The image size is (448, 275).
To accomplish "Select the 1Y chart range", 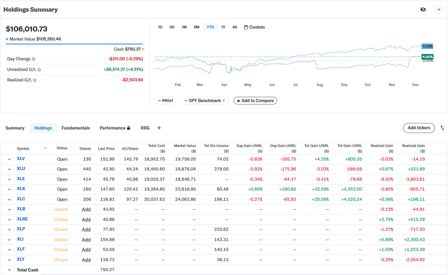I will coord(223,27).
